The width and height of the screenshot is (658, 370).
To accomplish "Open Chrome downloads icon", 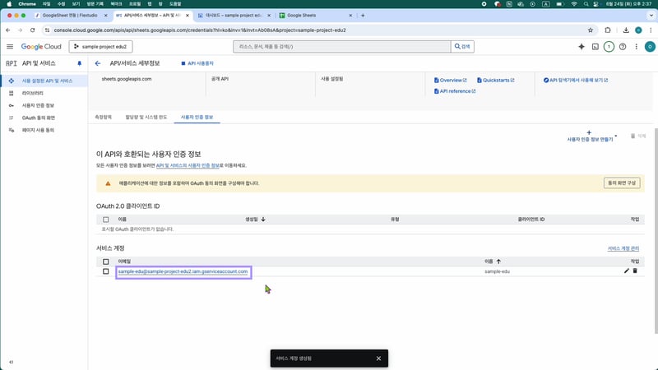I will tap(626, 30).
